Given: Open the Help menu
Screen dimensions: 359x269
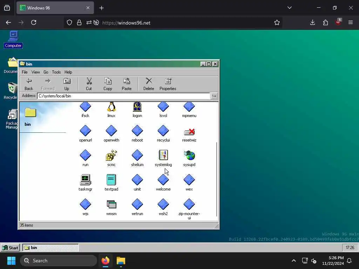Looking at the screenshot, I should [68, 72].
